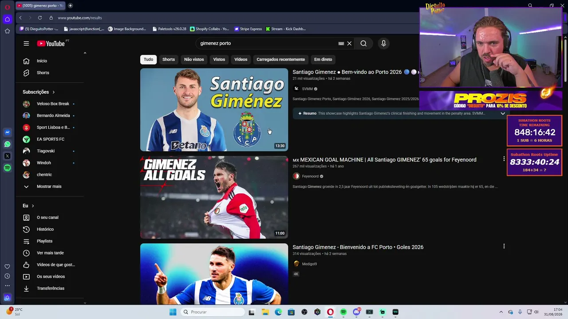Go to the YouTube logo home link

click(51, 43)
